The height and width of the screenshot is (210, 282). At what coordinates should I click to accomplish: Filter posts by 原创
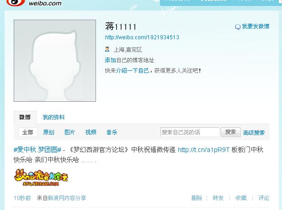48,132
